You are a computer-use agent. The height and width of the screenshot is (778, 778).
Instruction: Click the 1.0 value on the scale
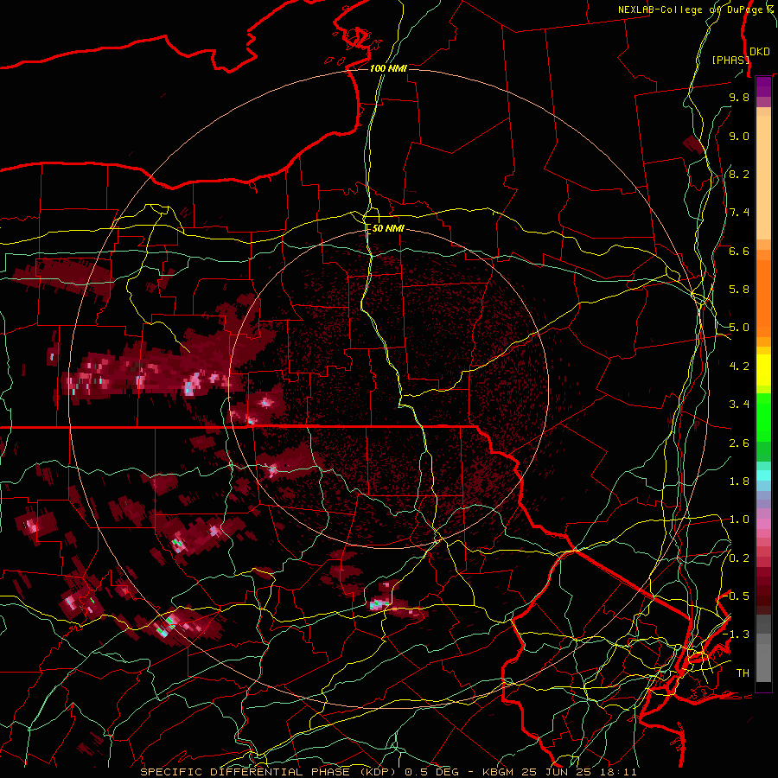(x=739, y=520)
